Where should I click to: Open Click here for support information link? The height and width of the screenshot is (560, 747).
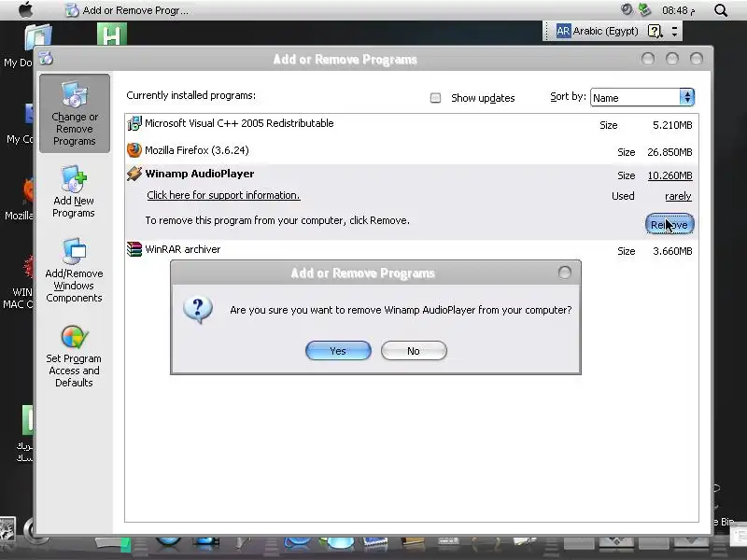(223, 195)
